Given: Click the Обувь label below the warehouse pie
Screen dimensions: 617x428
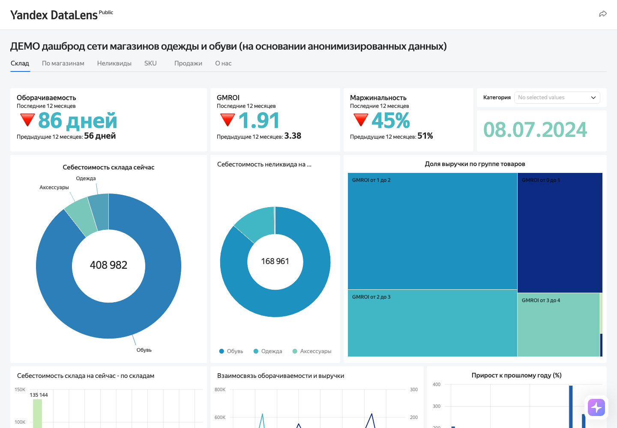Looking at the screenshot, I should click(144, 350).
